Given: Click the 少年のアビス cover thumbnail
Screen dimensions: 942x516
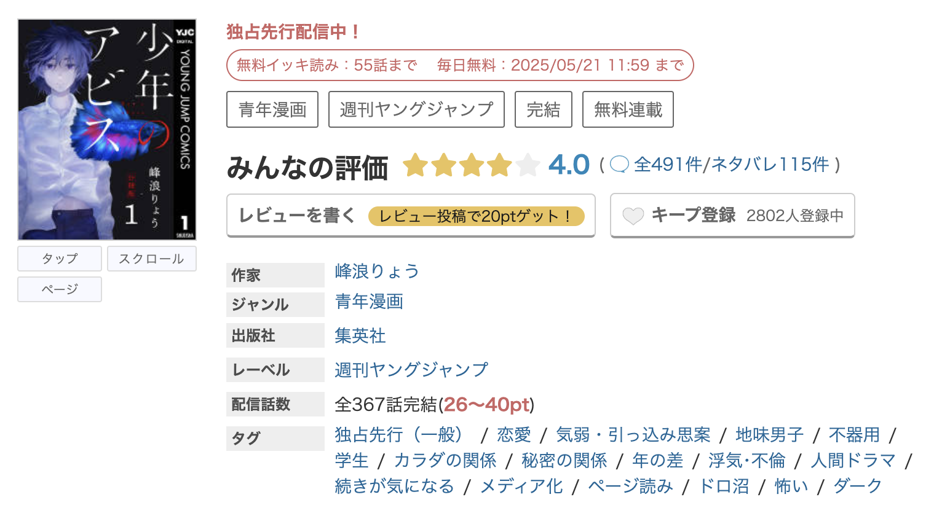Looking at the screenshot, I should point(107,129).
